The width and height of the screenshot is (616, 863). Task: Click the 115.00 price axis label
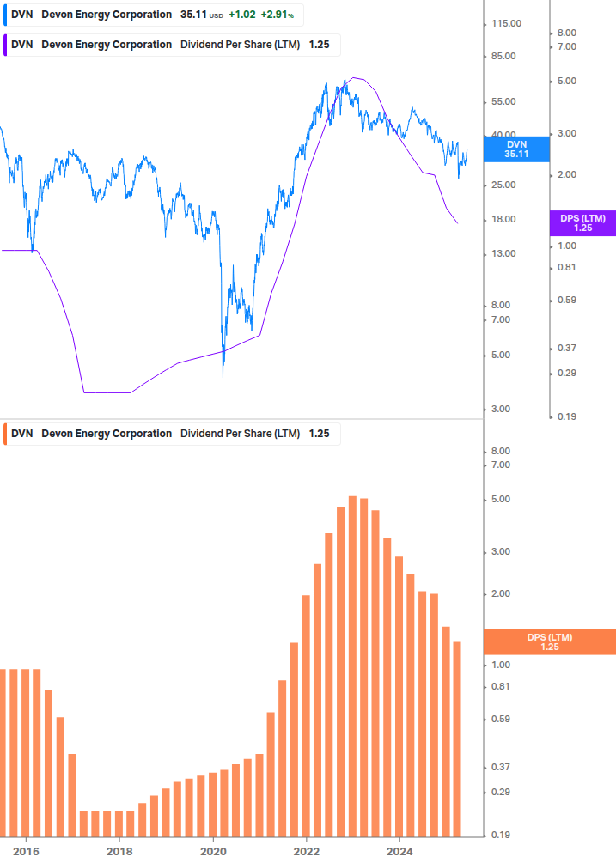click(506, 24)
